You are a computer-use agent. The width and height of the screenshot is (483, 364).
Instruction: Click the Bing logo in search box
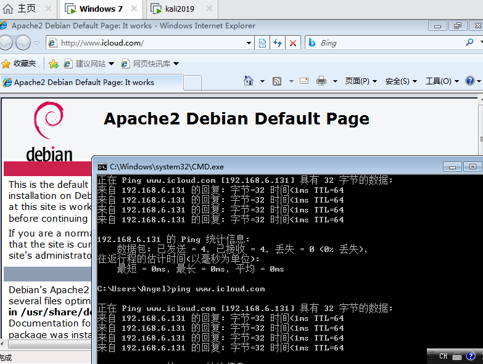[312, 42]
